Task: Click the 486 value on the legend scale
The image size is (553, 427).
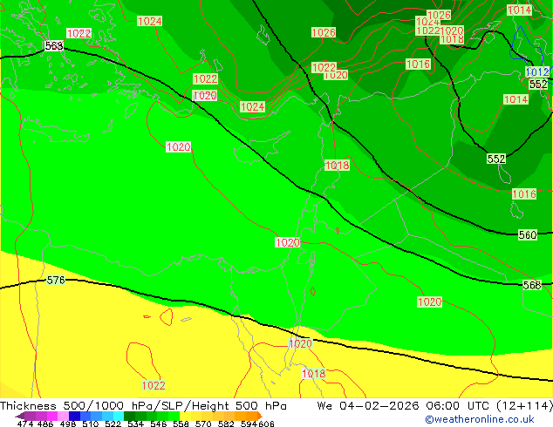Action: click(x=45, y=424)
